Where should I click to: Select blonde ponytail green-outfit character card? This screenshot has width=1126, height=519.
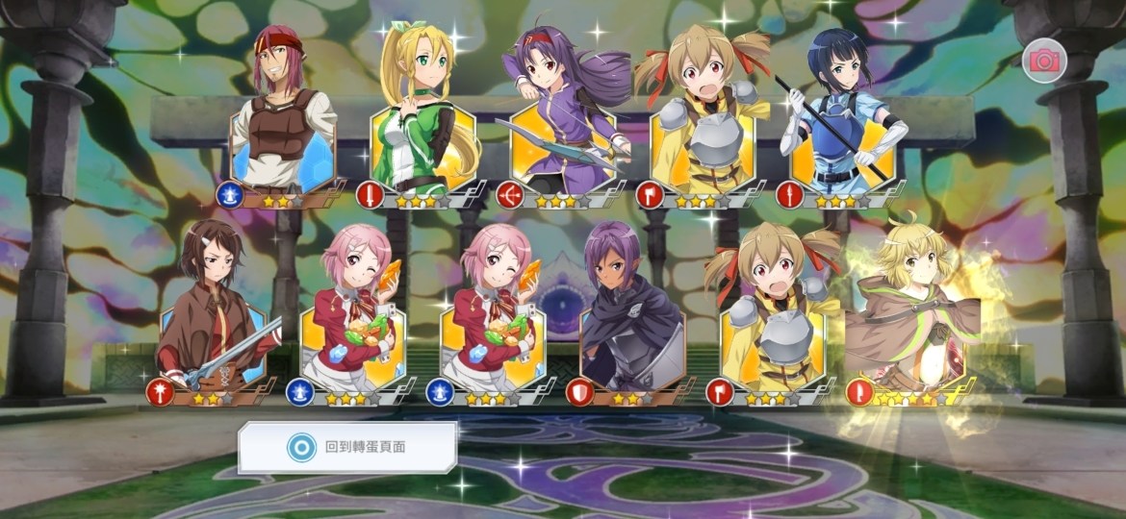click(x=423, y=111)
